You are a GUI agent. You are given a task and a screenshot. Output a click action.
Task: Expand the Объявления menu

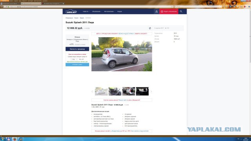click(x=97, y=11)
